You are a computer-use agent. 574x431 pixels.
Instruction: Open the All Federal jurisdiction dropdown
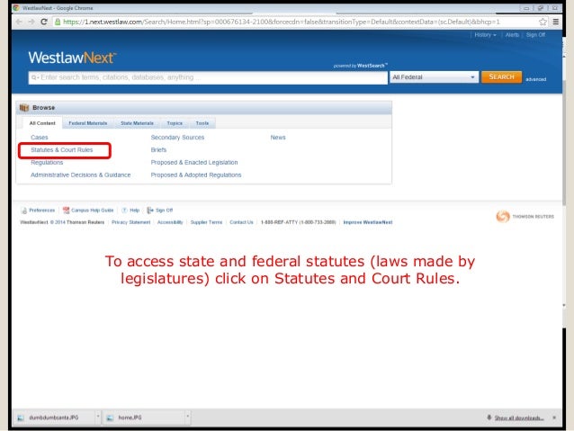434,77
